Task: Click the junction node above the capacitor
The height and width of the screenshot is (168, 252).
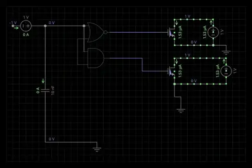Action: tap(45, 26)
